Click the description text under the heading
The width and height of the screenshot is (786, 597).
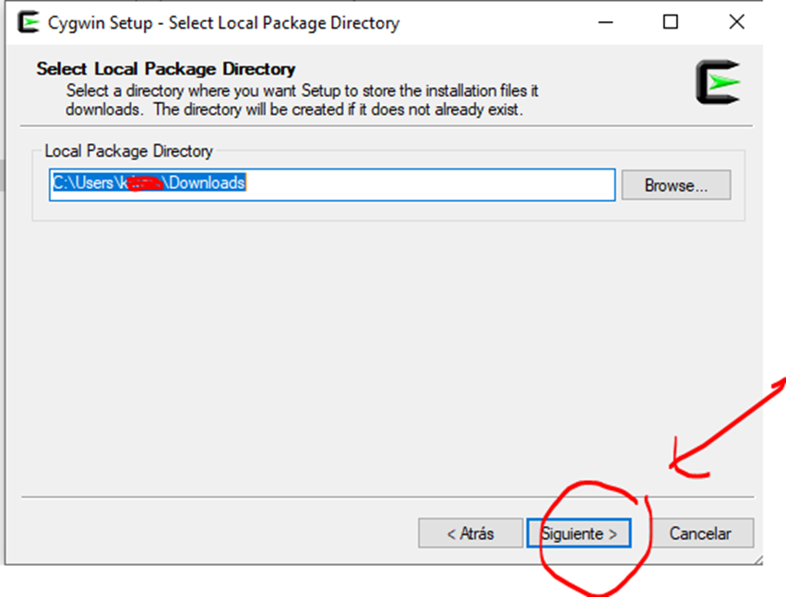pyautogui.click(x=295, y=100)
